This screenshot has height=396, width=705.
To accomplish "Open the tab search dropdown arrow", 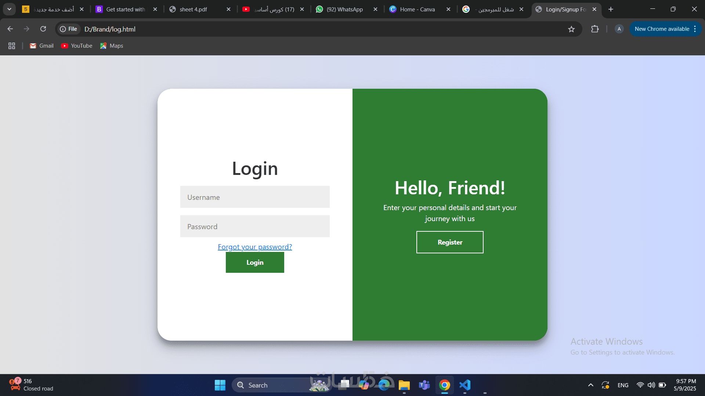I will coord(9,9).
